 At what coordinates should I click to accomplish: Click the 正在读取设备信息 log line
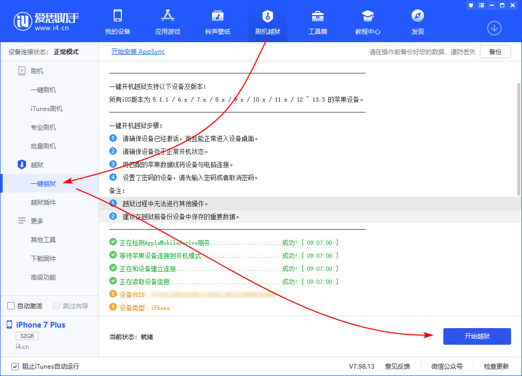pos(223,282)
